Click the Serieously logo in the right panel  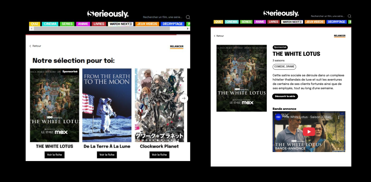point(281,14)
